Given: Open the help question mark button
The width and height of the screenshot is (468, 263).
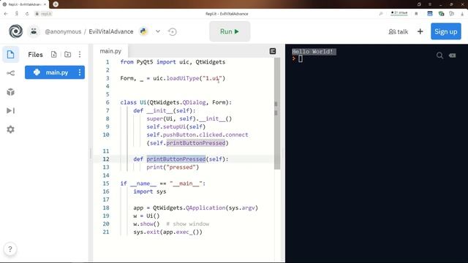Looking at the screenshot, I should [x=10, y=249].
